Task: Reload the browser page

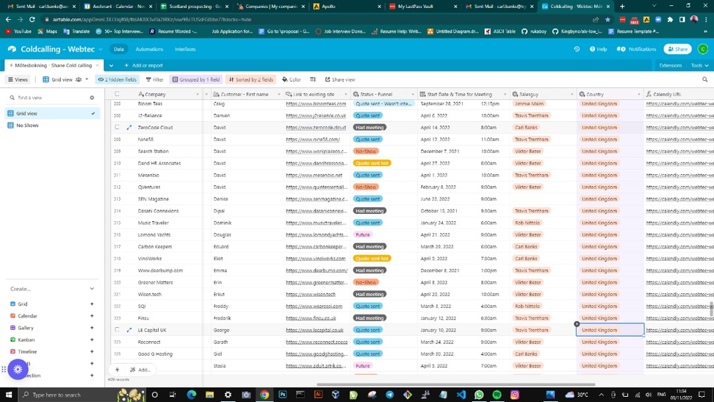Action: click(32, 20)
